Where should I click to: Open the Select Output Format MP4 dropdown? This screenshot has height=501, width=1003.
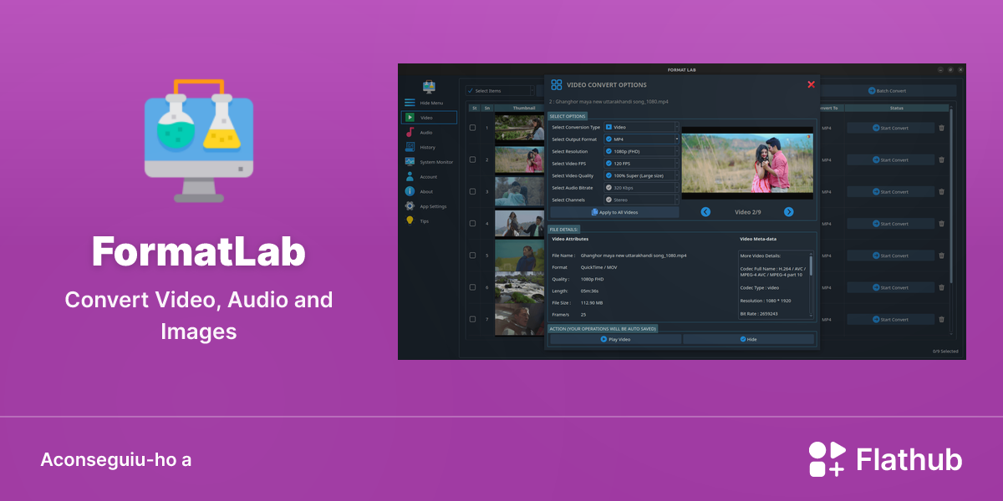642,139
